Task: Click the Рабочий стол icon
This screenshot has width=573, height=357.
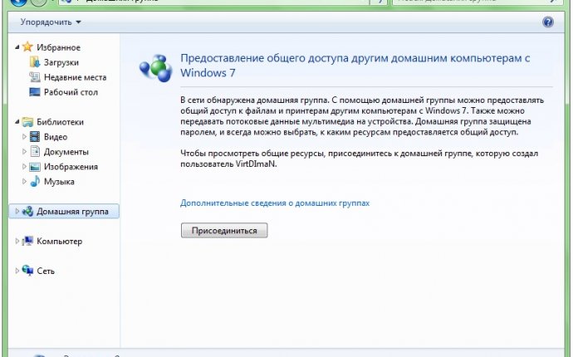Action: point(35,92)
